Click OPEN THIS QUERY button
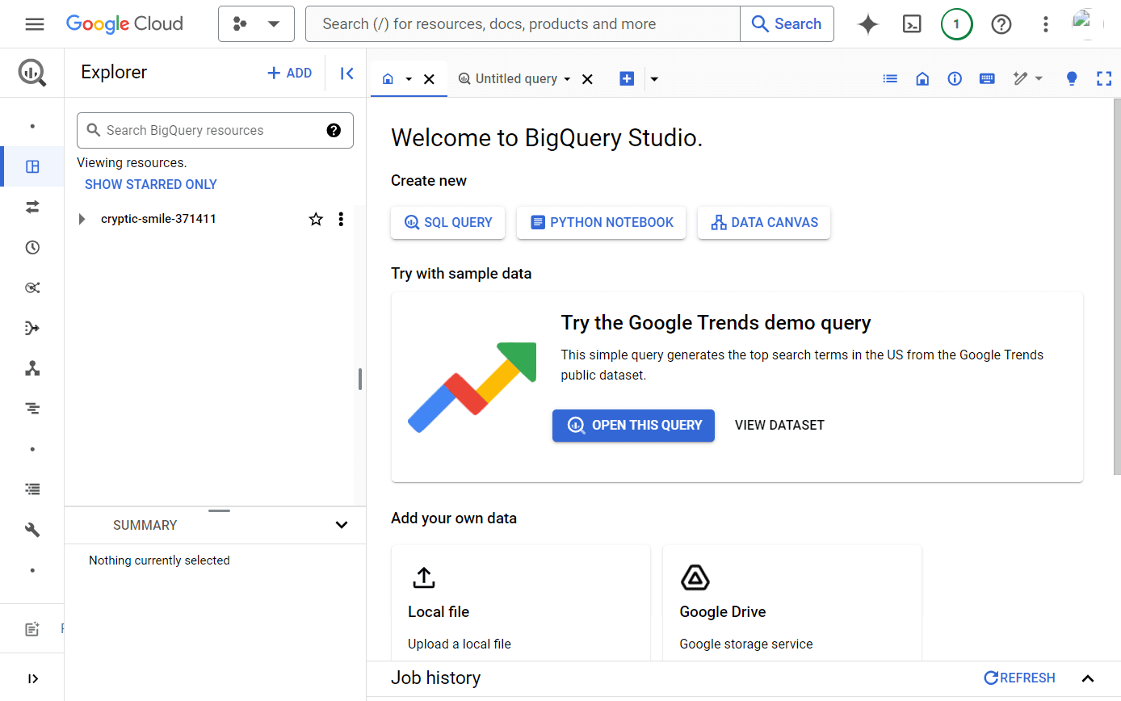 633,426
